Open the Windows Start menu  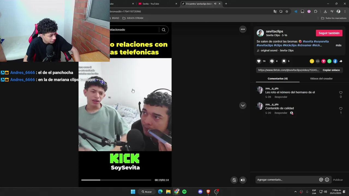133,192
